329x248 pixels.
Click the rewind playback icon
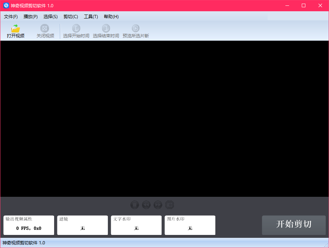146,204
